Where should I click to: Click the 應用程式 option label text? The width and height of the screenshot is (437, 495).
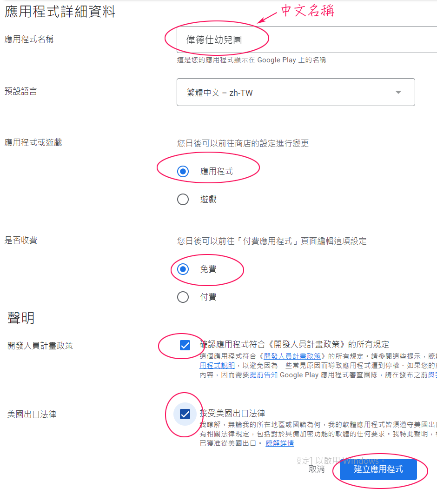tap(217, 171)
